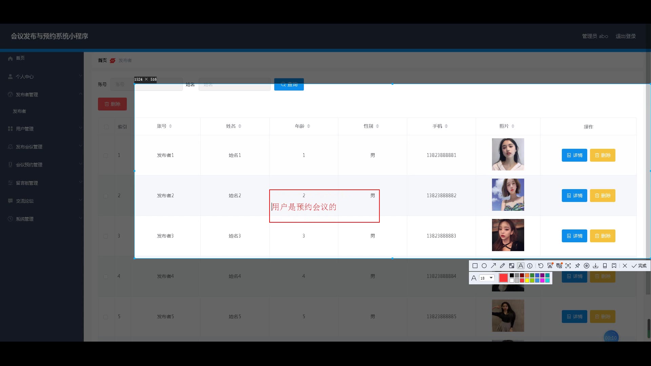Open the photo thumbnail of 发布者2

click(x=508, y=195)
